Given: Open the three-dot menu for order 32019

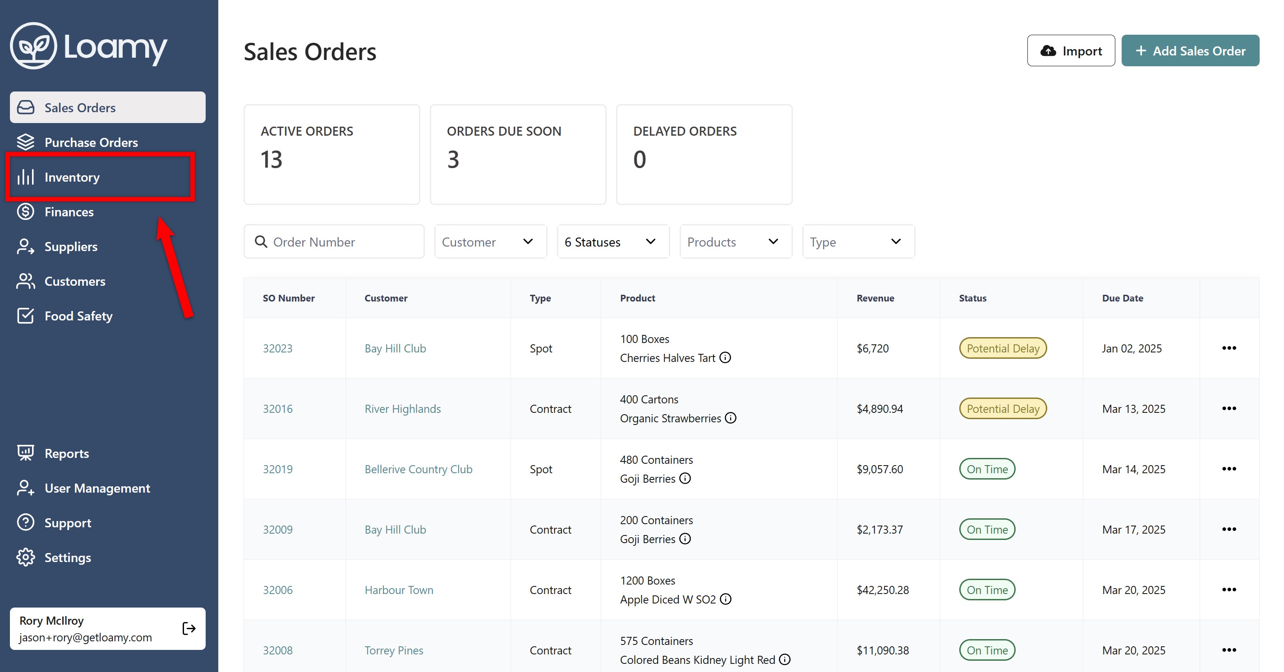Looking at the screenshot, I should [x=1229, y=469].
